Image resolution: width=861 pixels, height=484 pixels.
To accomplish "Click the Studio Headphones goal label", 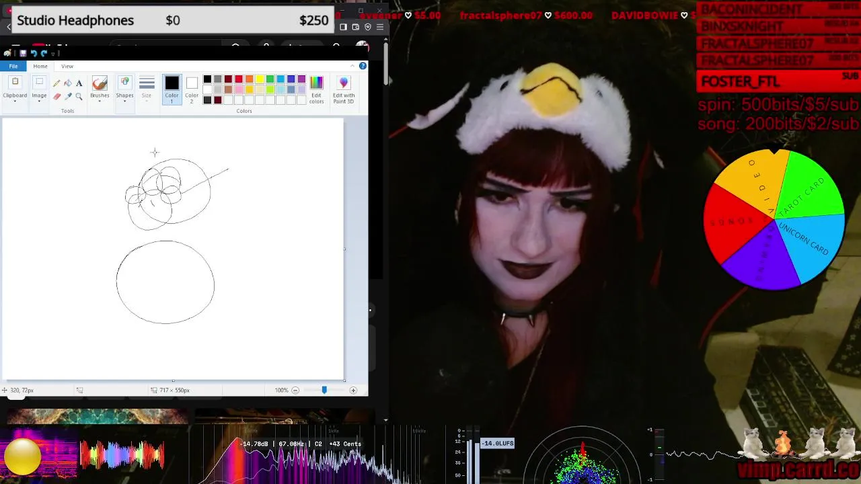I will coord(75,20).
